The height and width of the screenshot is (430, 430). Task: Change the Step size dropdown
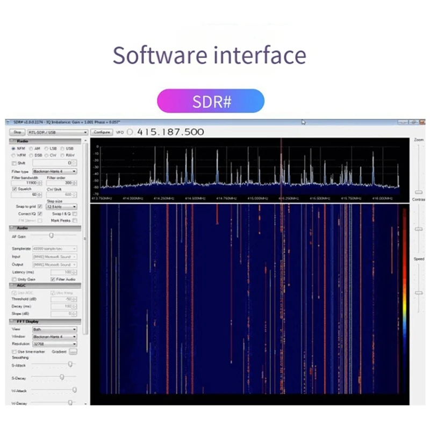[x=61, y=206]
